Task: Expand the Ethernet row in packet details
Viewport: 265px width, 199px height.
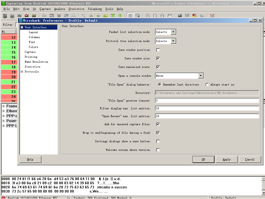Action: [x=3, y=111]
